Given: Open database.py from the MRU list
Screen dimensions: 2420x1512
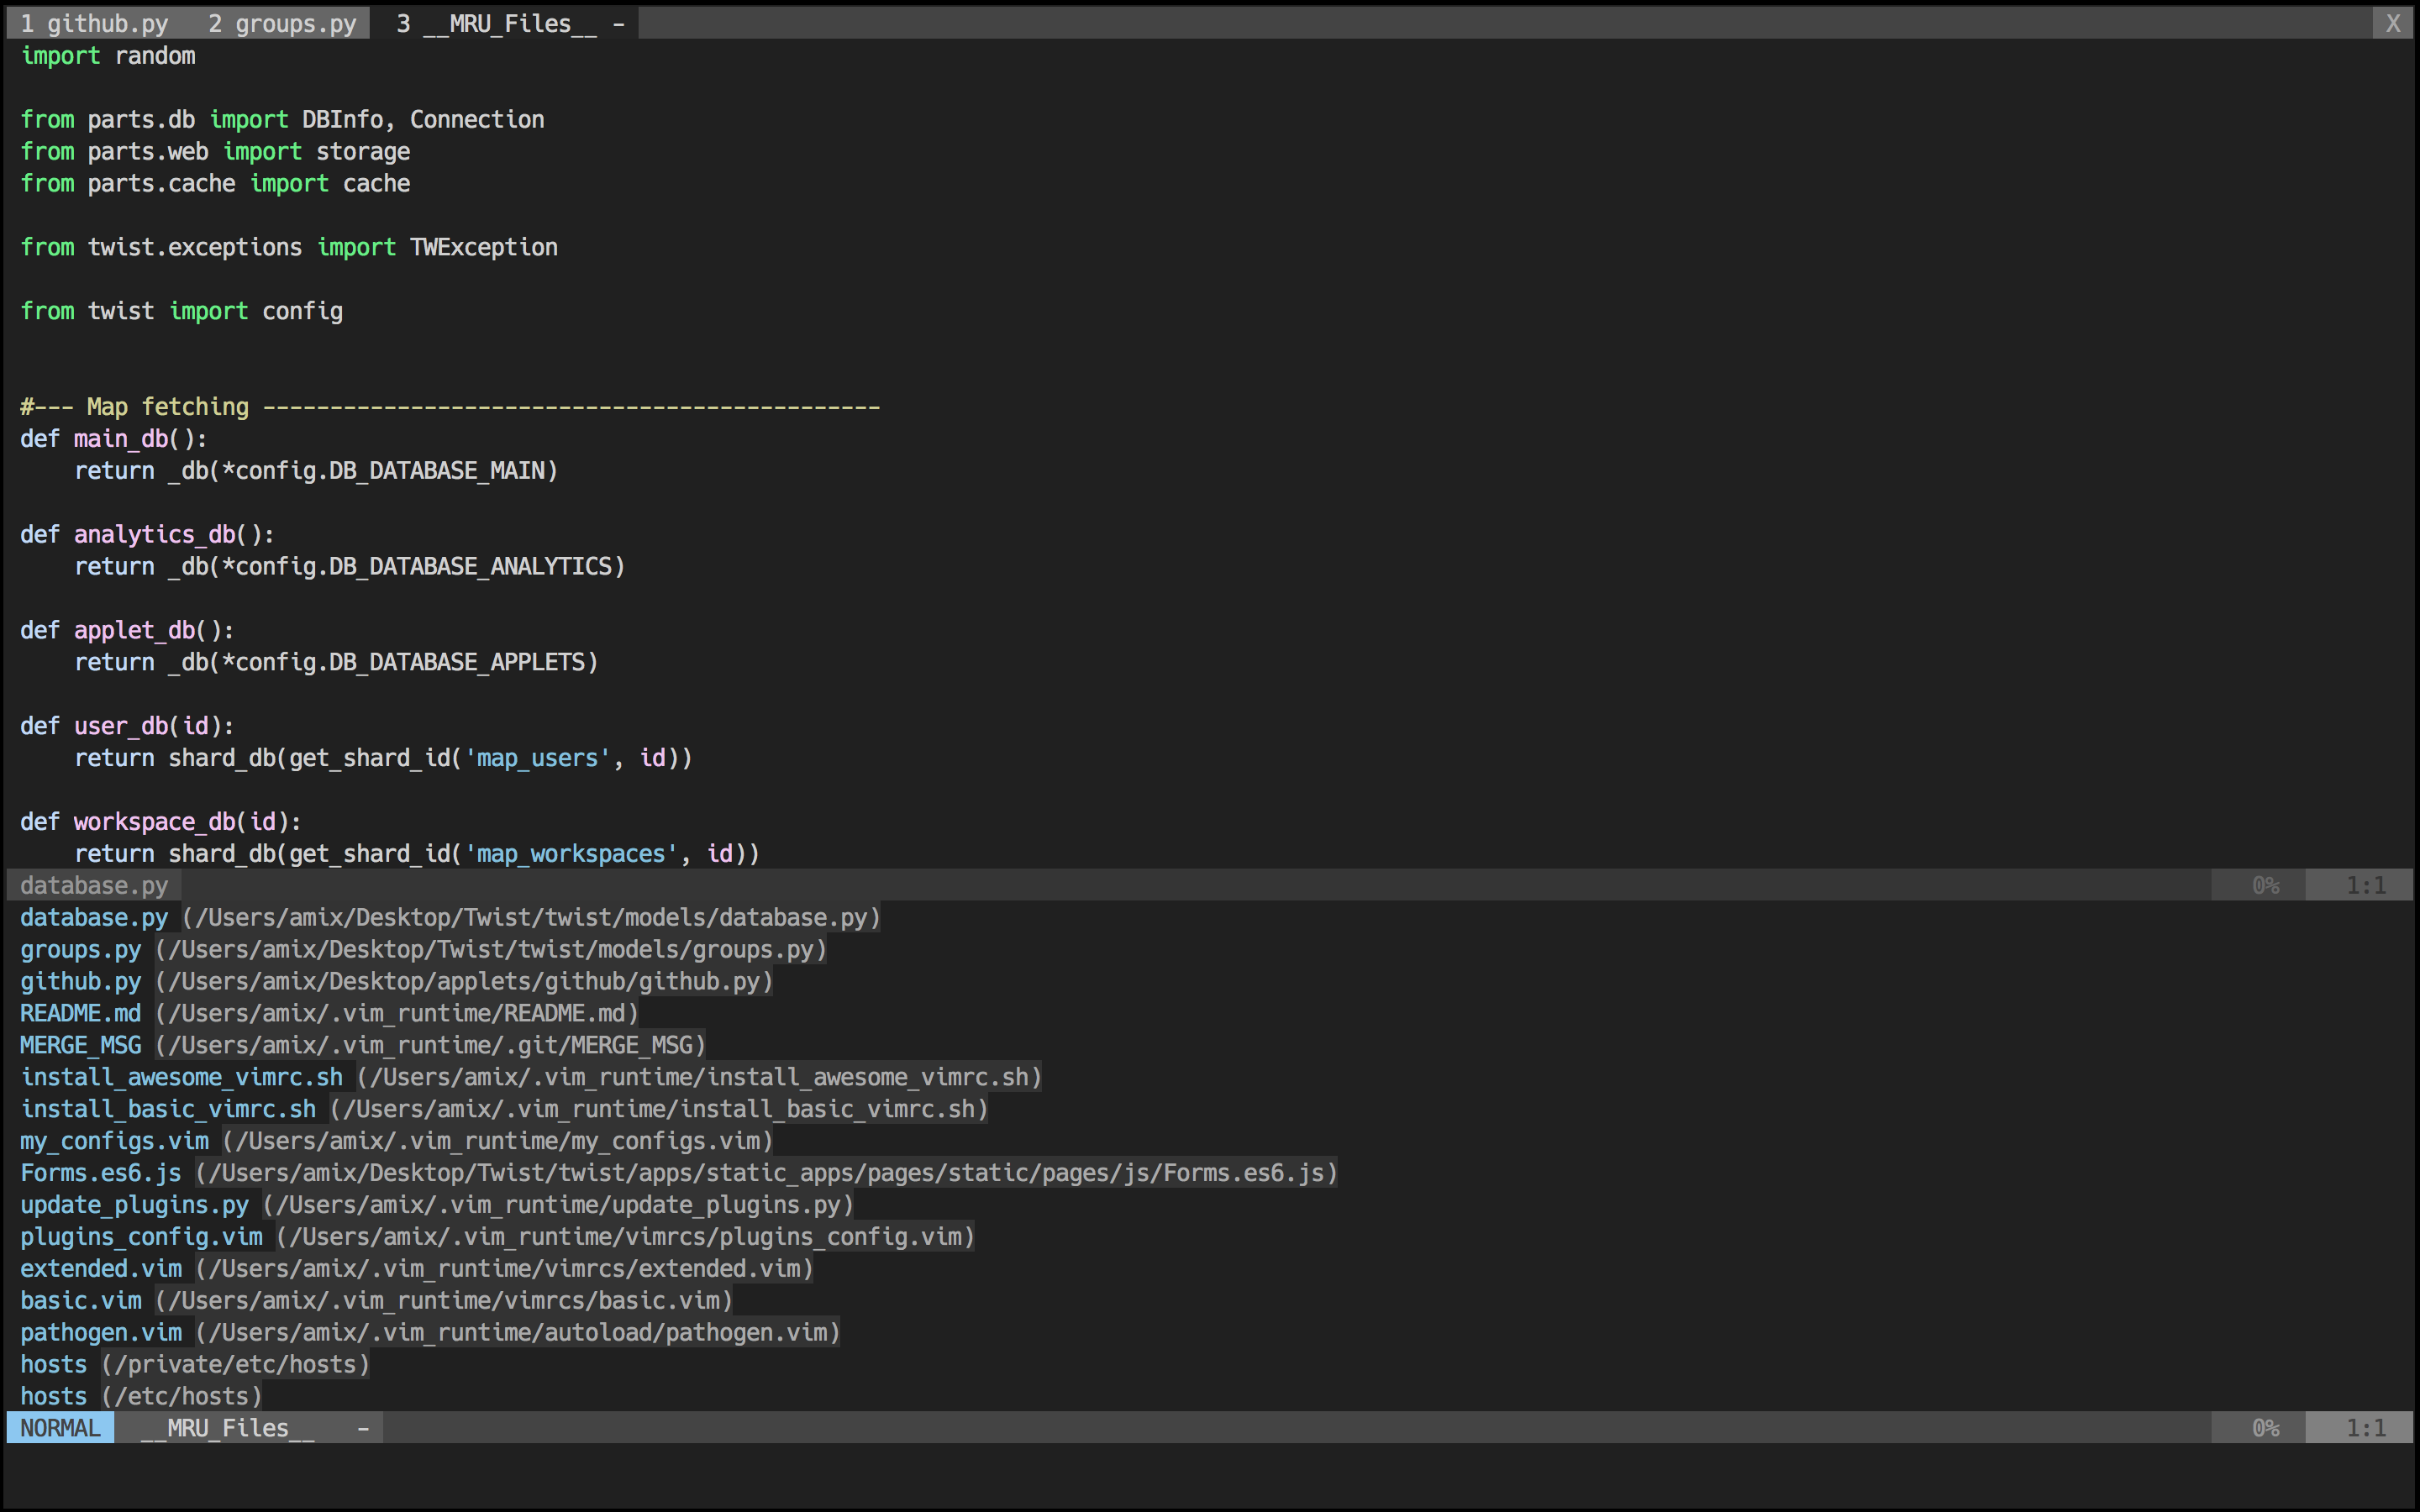Looking at the screenshot, I should point(450,917).
